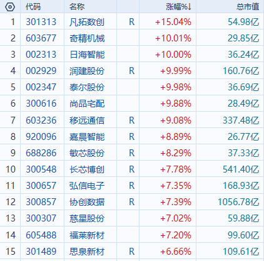
Task: Open stock name 奇精机械
Action: click(x=87, y=38)
